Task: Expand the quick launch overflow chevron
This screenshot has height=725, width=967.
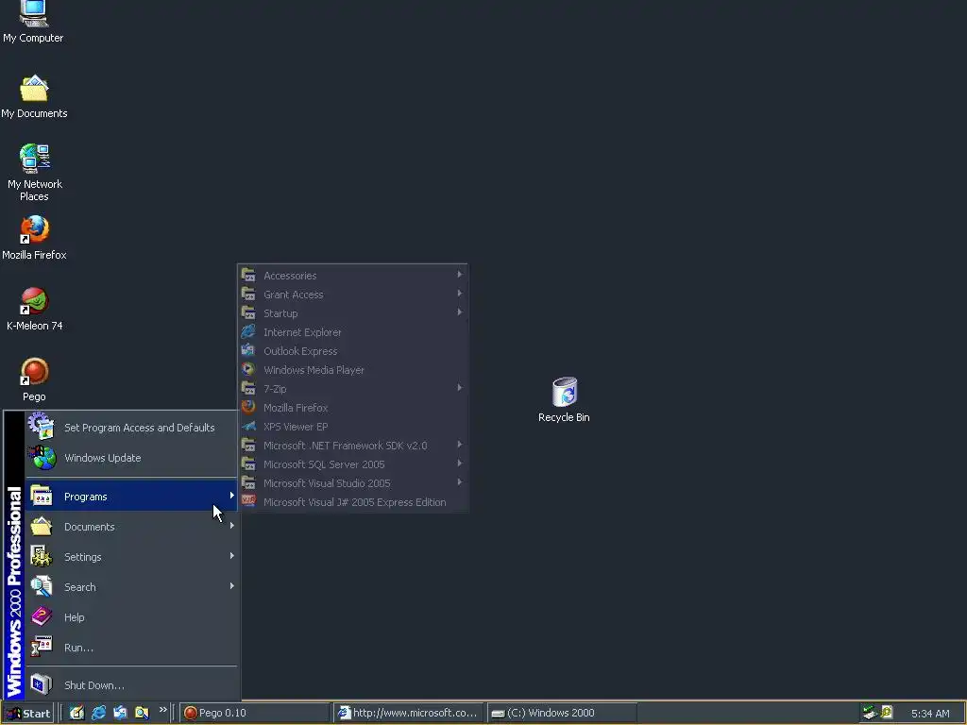Action: [162, 710]
